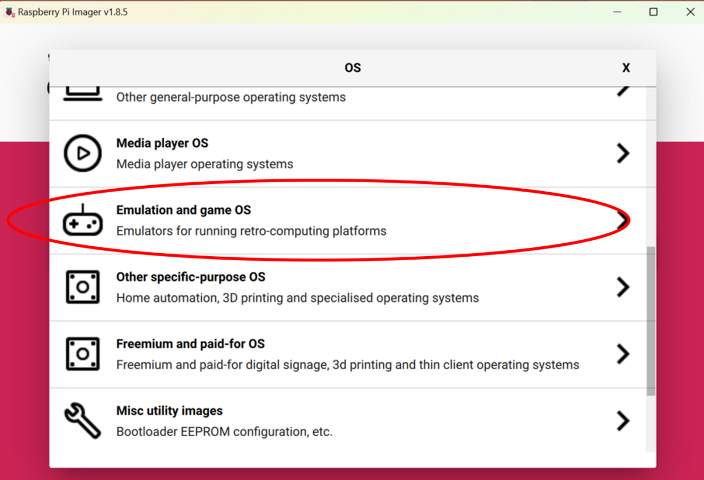The width and height of the screenshot is (704, 480).
Task: Expand the Emulation and game OS chevron
Action: [x=623, y=220]
